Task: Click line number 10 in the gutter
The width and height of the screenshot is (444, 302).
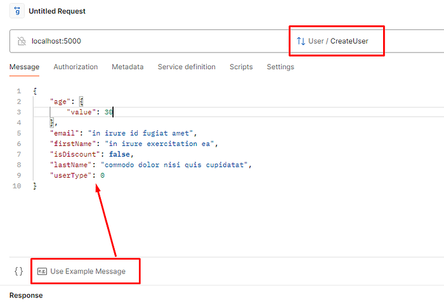Action: (16, 186)
